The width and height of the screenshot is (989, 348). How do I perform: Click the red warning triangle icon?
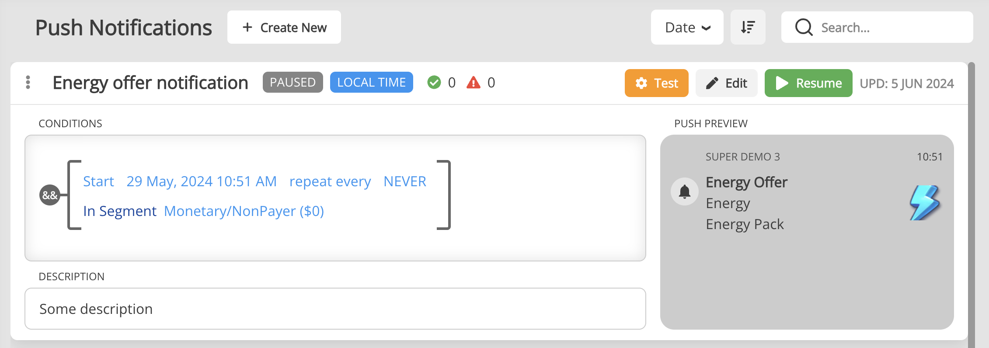[475, 82]
